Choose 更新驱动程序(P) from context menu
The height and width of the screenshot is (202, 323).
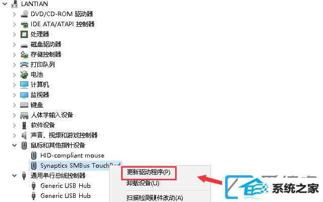click(148, 172)
